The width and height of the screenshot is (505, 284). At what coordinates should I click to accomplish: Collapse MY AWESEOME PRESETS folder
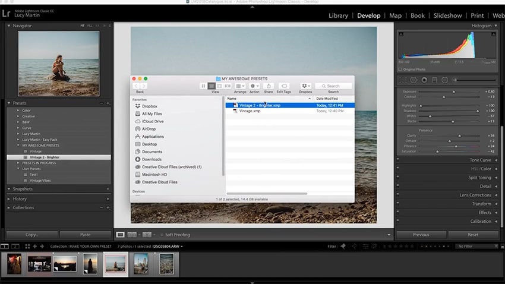[18, 145]
